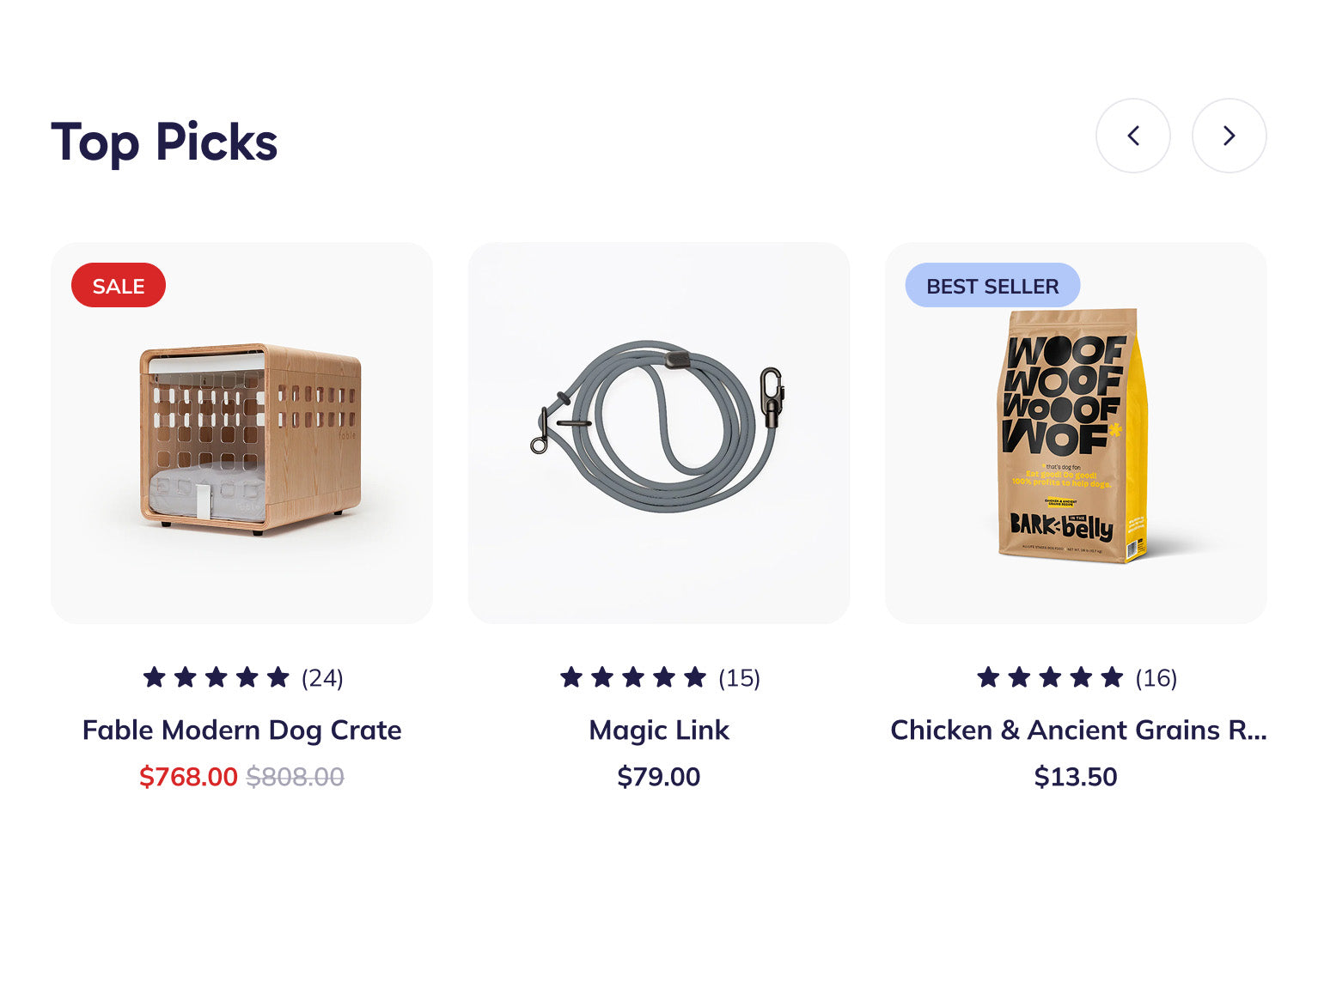Click the (16) review count
The image size is (1318, 988).
tap(1156, 678)
